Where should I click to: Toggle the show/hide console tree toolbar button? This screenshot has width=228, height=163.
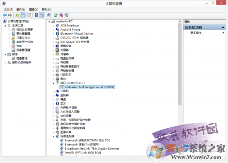[x=23, y=15]
